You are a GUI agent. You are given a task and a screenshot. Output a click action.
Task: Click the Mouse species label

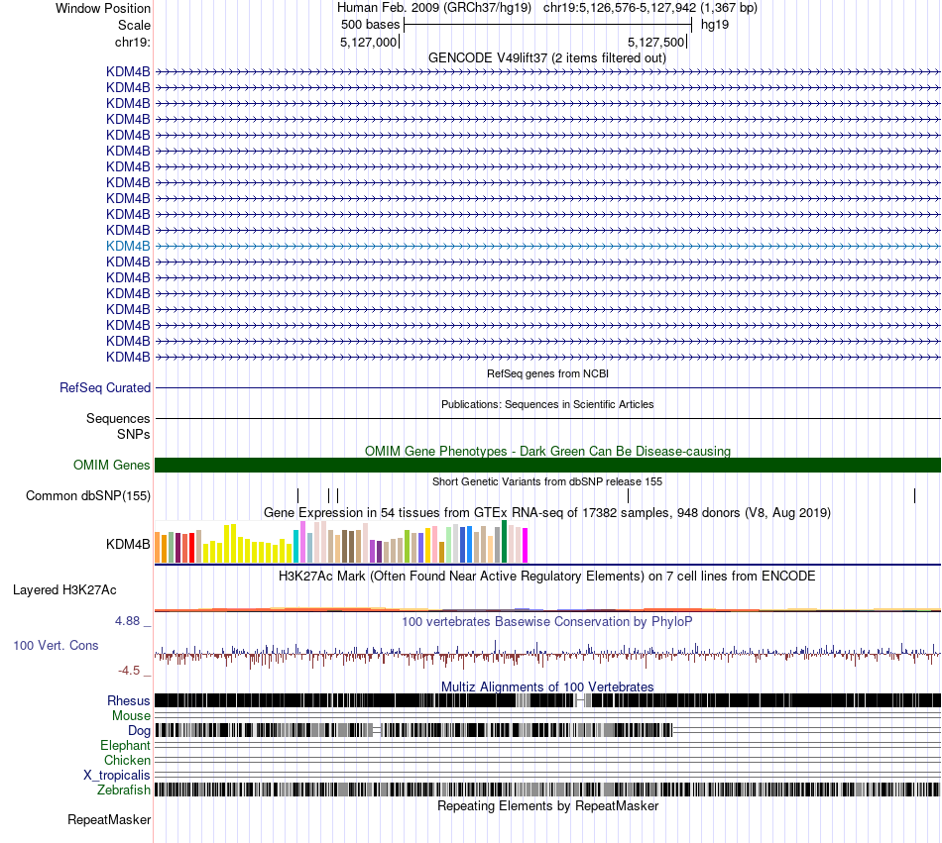[x=131, y=716]
